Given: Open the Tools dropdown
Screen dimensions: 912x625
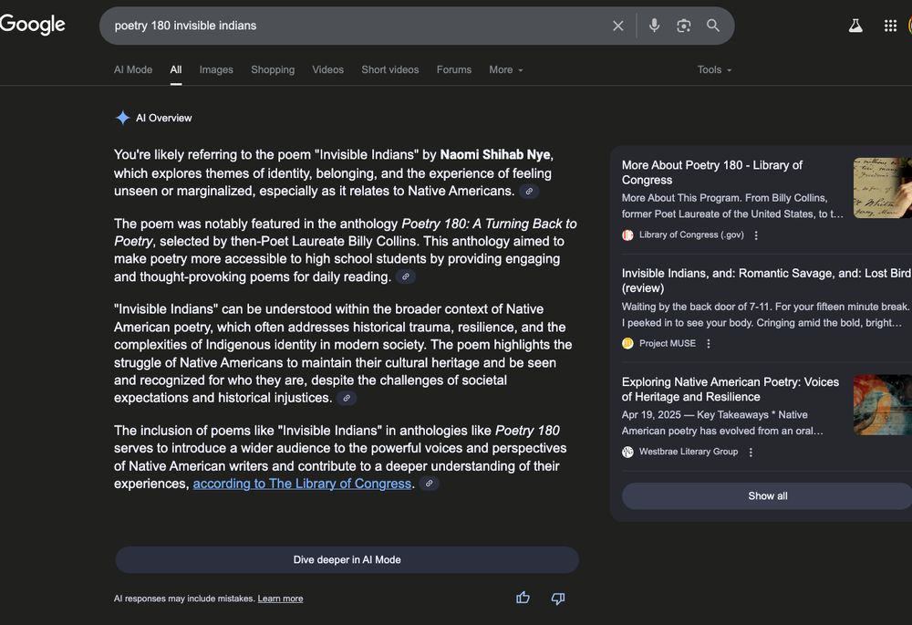Looking at the screenshot, I should tap(714, 70).
